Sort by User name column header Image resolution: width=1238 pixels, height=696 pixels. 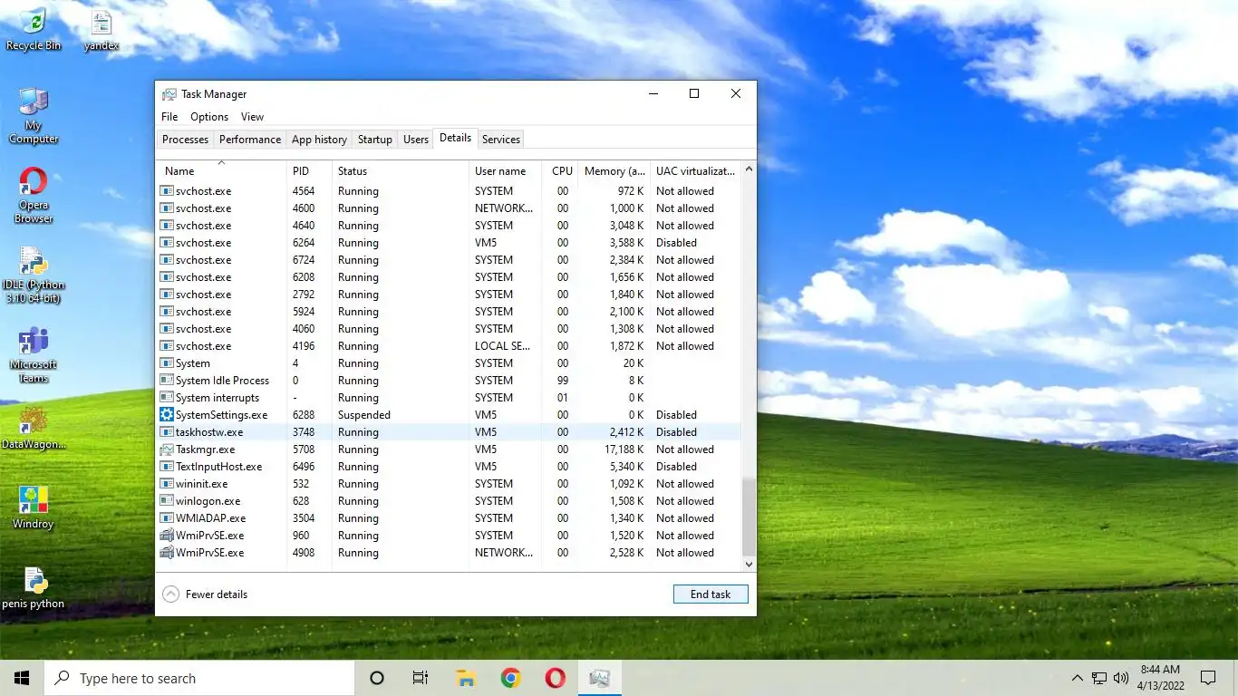[x=506, y=170]
